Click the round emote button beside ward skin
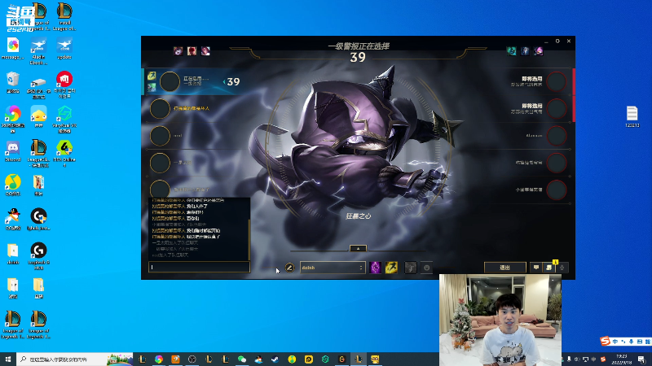Screen dimensions: 652x366 [426, 268]
